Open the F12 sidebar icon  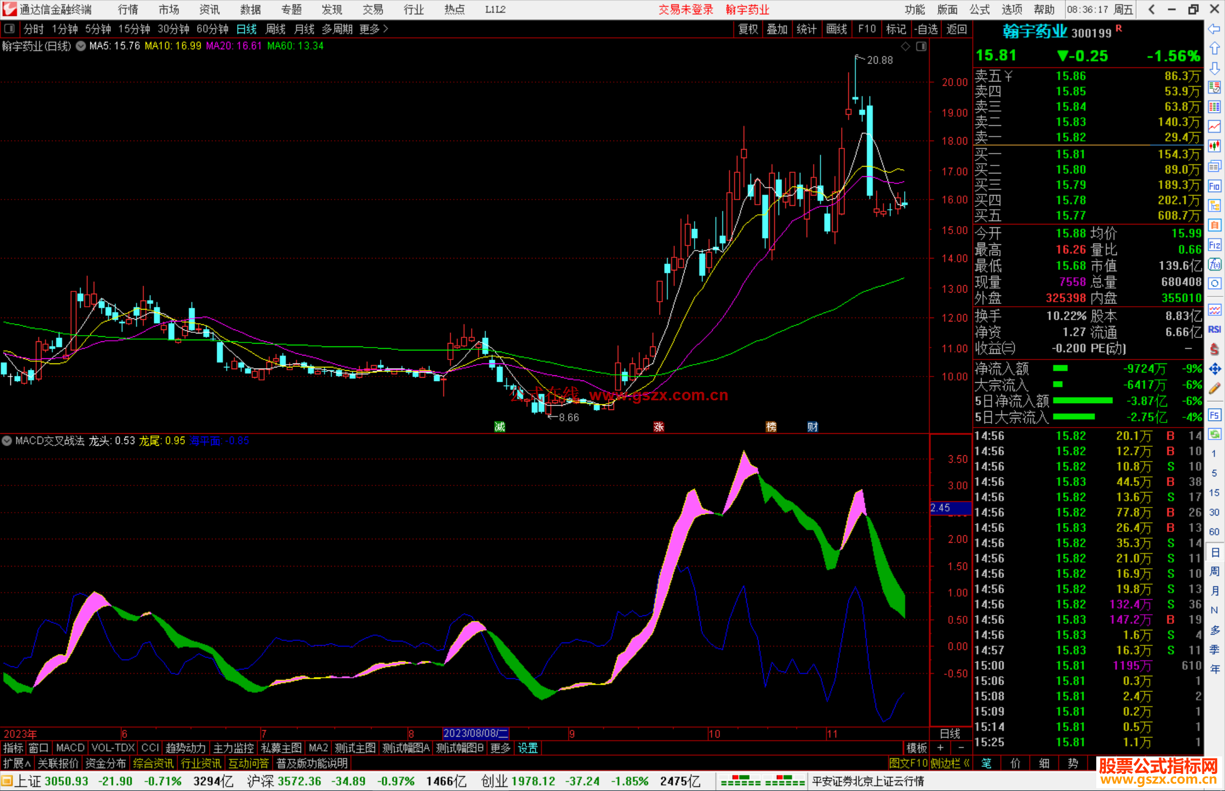[x=1214, y=245]
